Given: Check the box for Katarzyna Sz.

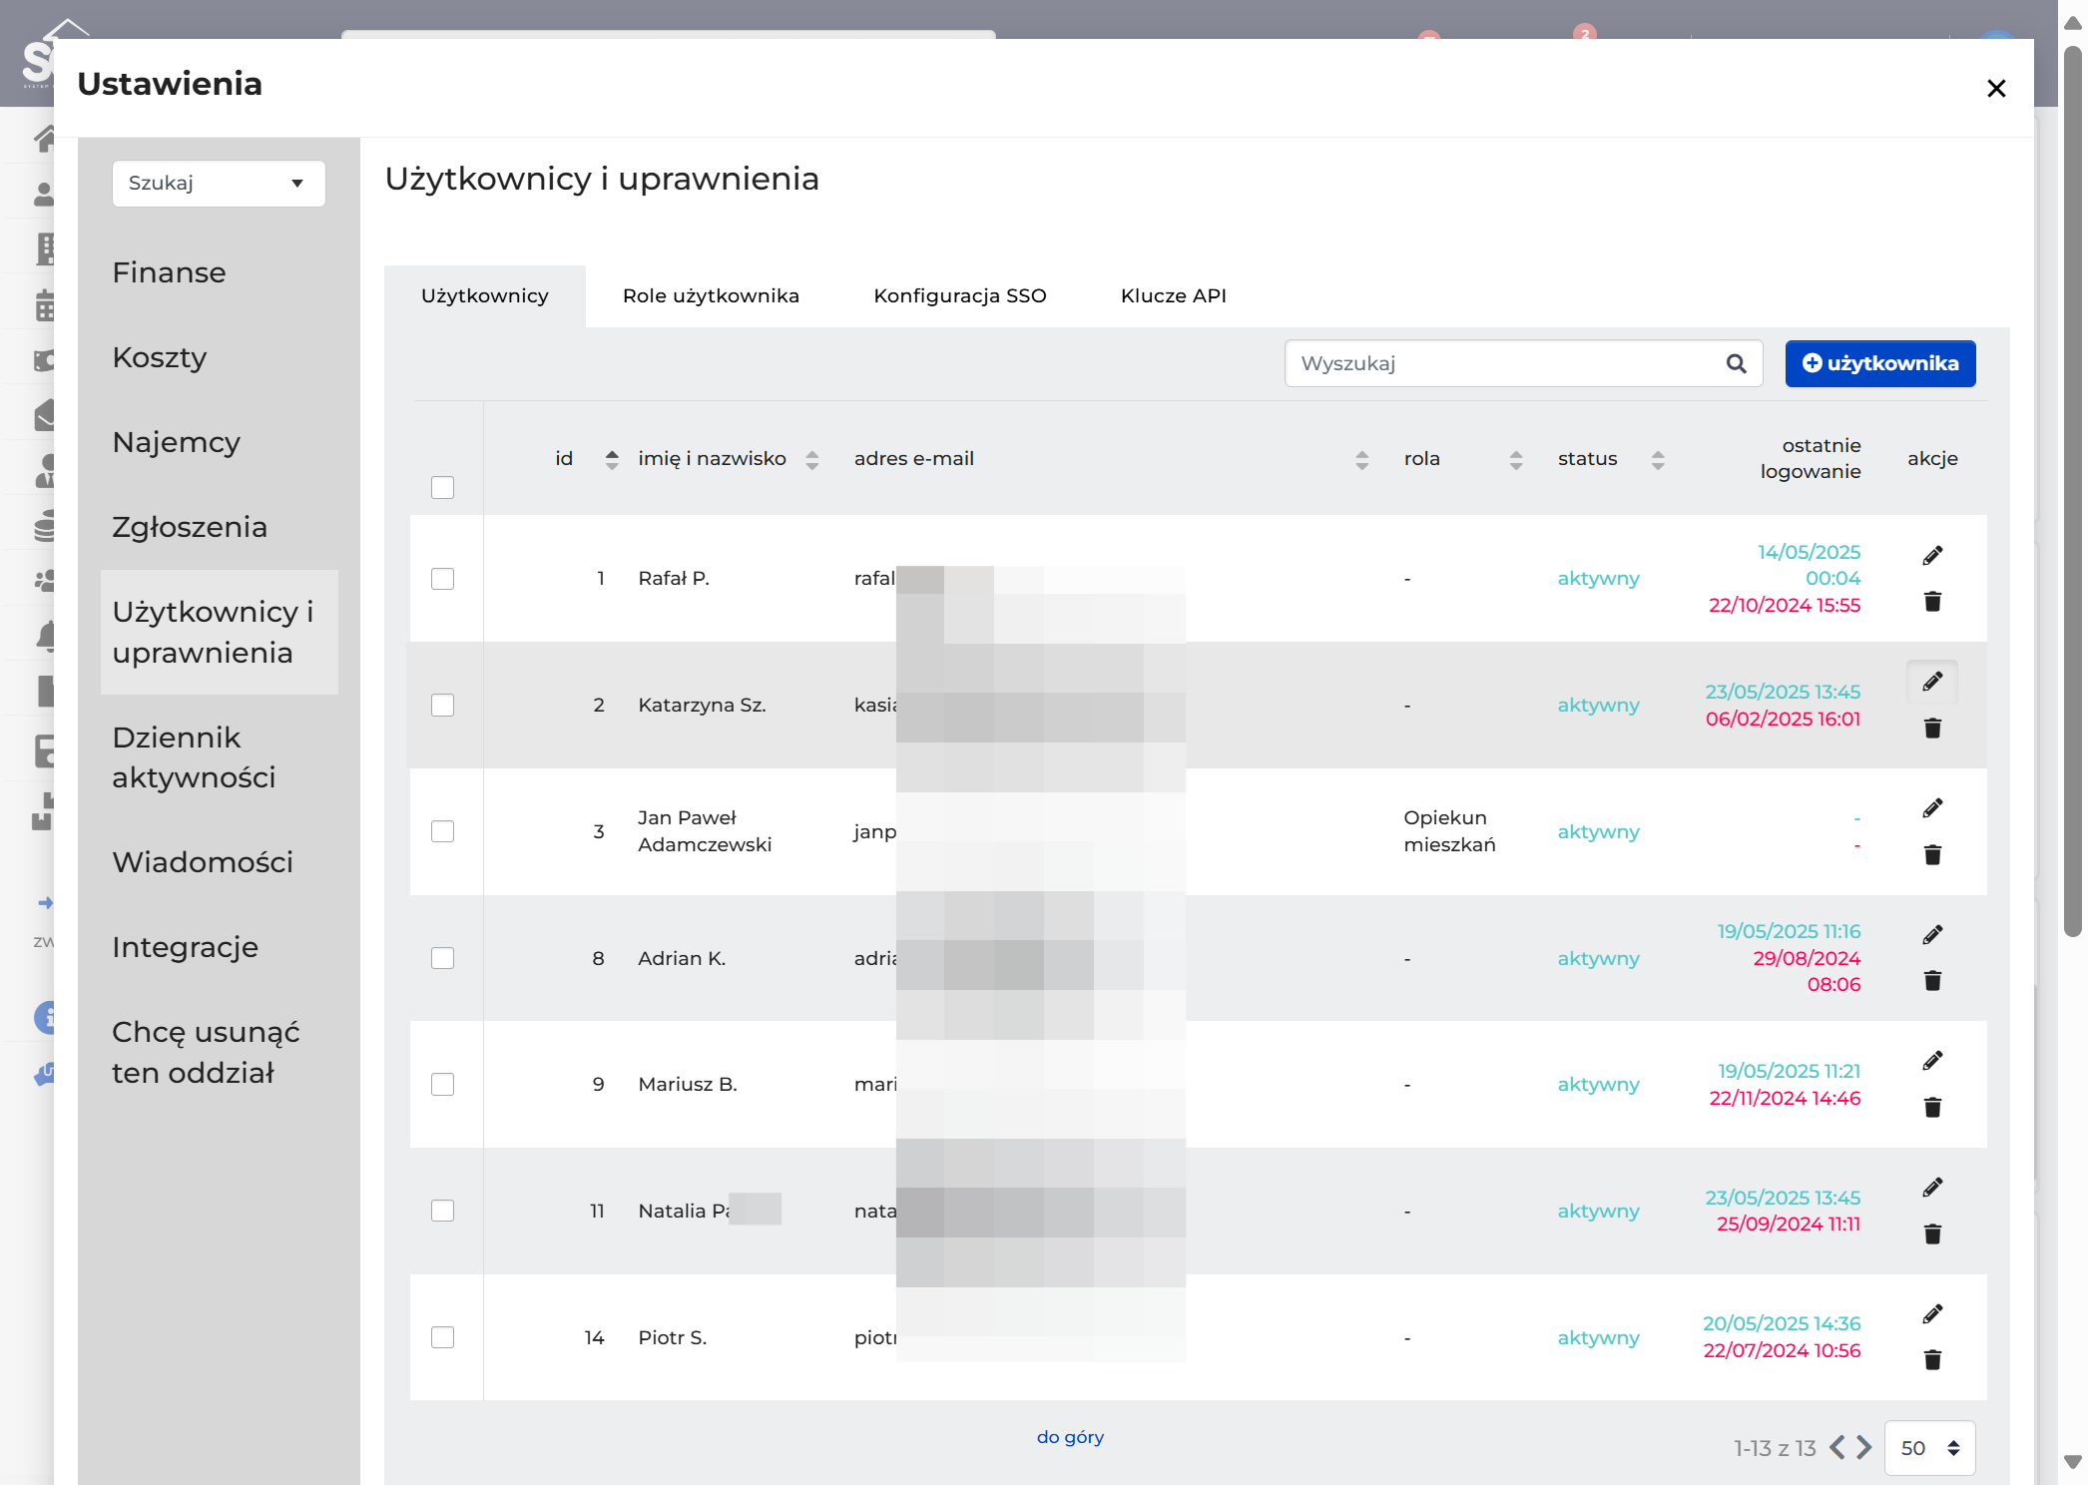Looking at the screenshot, I should [442, 706].
